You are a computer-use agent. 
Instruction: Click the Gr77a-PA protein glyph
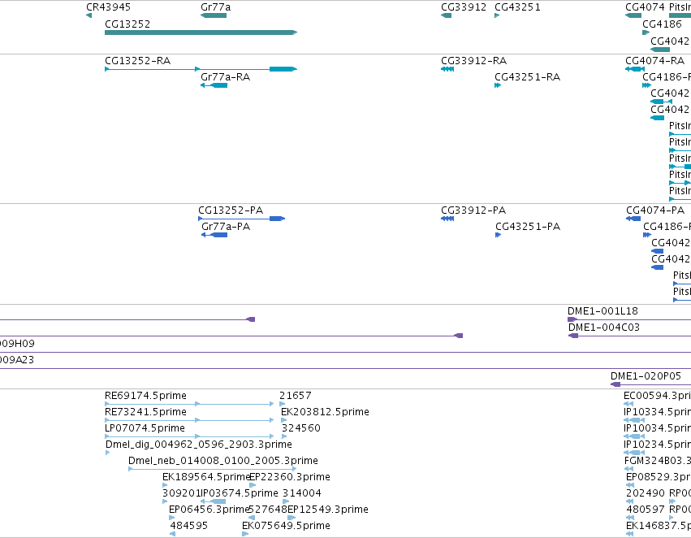tap(214, 235)
